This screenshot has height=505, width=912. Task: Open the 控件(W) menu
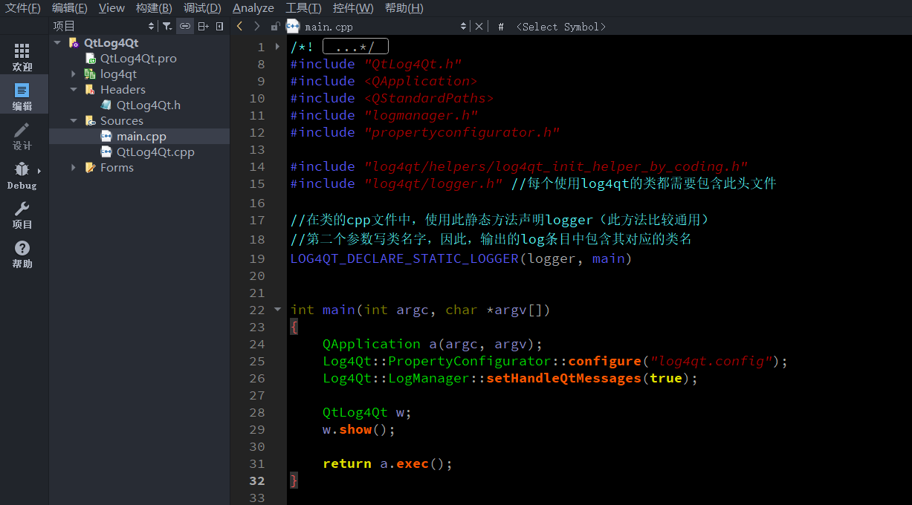[x=353, y=8]
